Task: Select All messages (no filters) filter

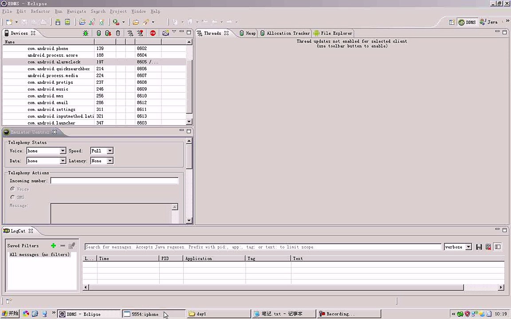Action: (39, 255)
